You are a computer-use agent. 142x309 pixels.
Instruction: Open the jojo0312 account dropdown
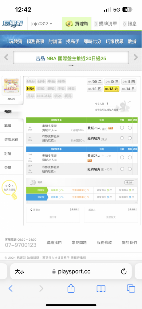pos(41,24)
